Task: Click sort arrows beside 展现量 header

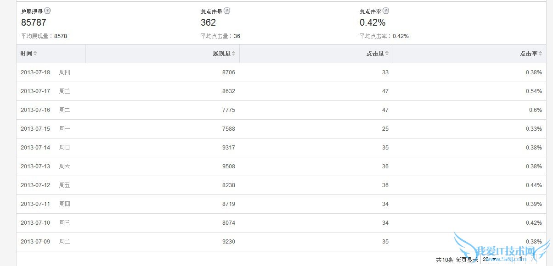Action: pyautogui.click(x=233, y=54)
